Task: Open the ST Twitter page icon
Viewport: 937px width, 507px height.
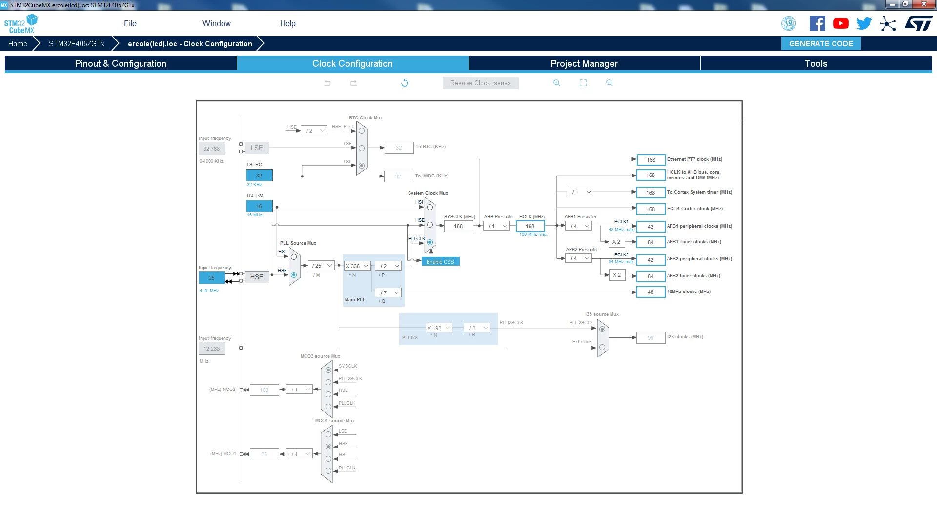Action: pos(864,23)
